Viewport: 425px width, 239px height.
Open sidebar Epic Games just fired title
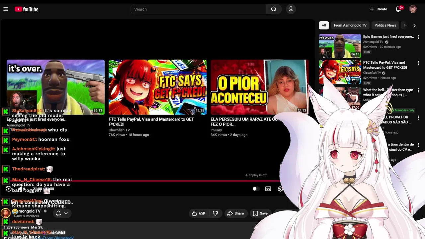point(388,37)
